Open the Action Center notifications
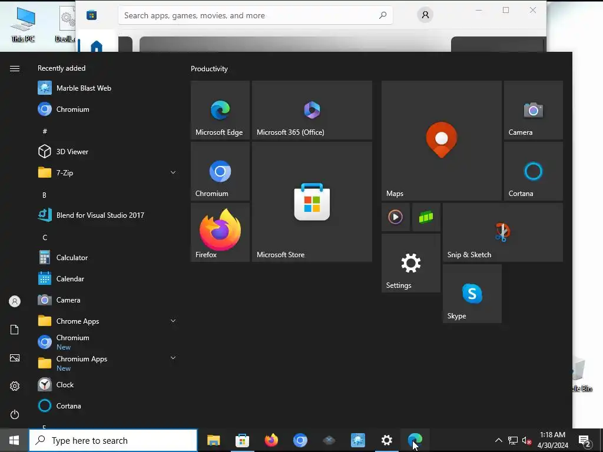The image size is (603, 452). (x=585, y=440)
